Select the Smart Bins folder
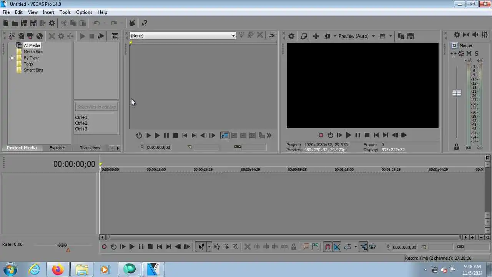 [x=33, y=70]
